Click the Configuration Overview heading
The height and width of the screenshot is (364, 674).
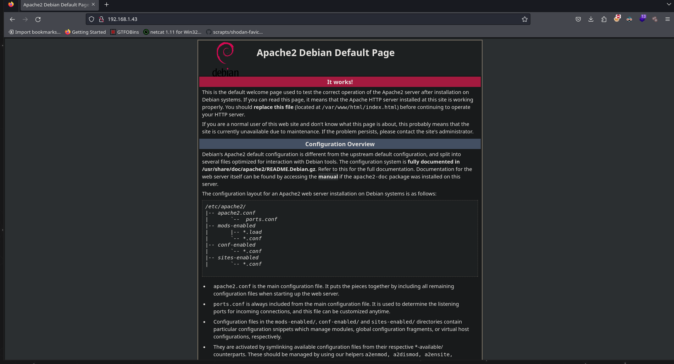[340, 144]
